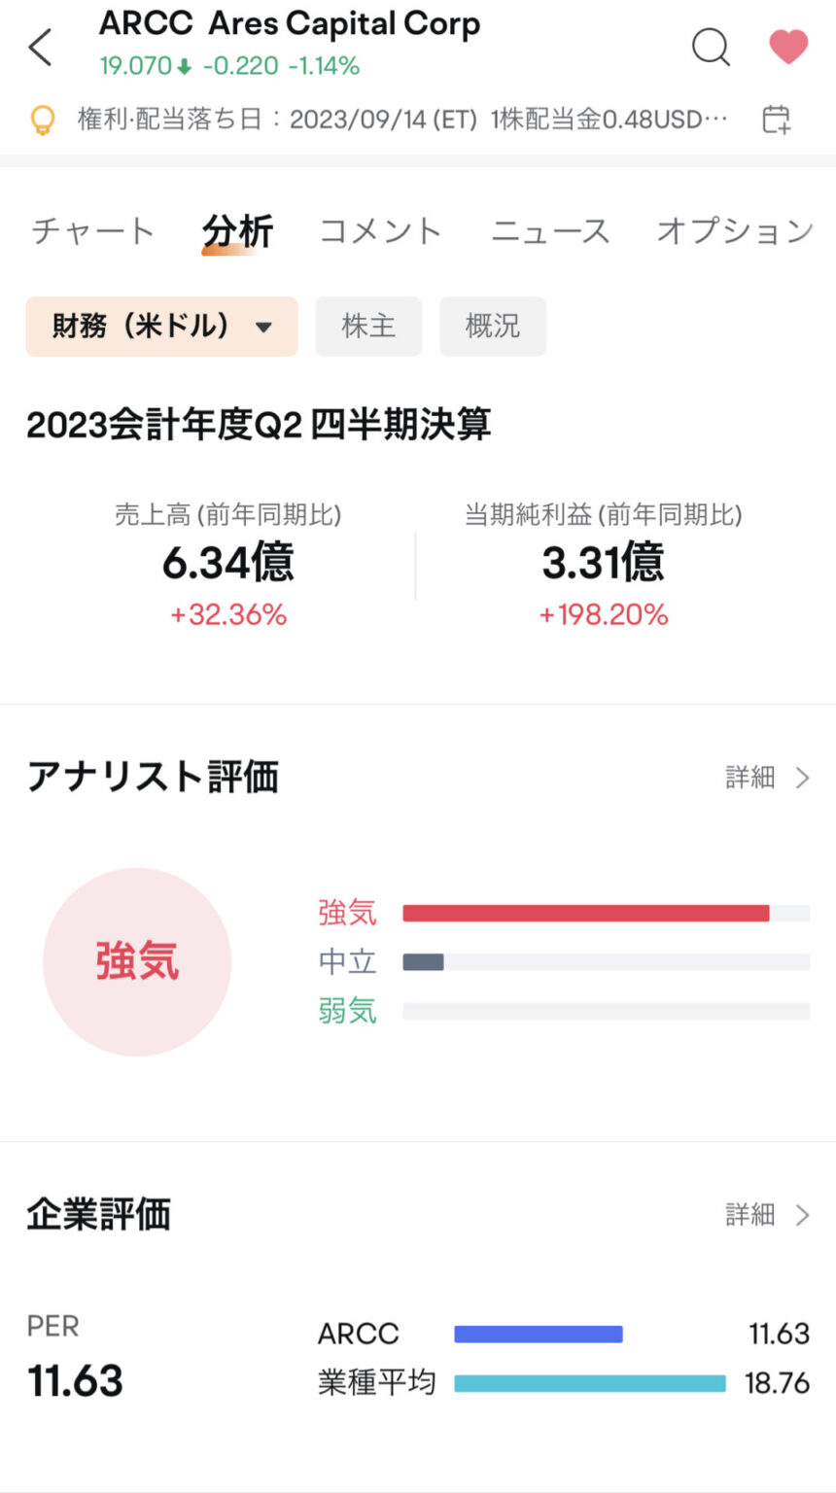Open the 財務（米ドル）dropdown

tap(160, 327)
